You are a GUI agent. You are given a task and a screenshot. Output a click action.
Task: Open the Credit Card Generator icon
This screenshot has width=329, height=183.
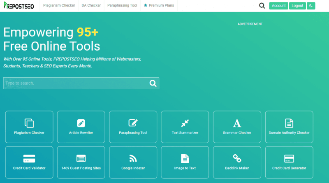[289, 158]
